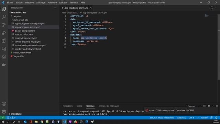
Task: Open the Exécuter menu
Action: [63, 2]
